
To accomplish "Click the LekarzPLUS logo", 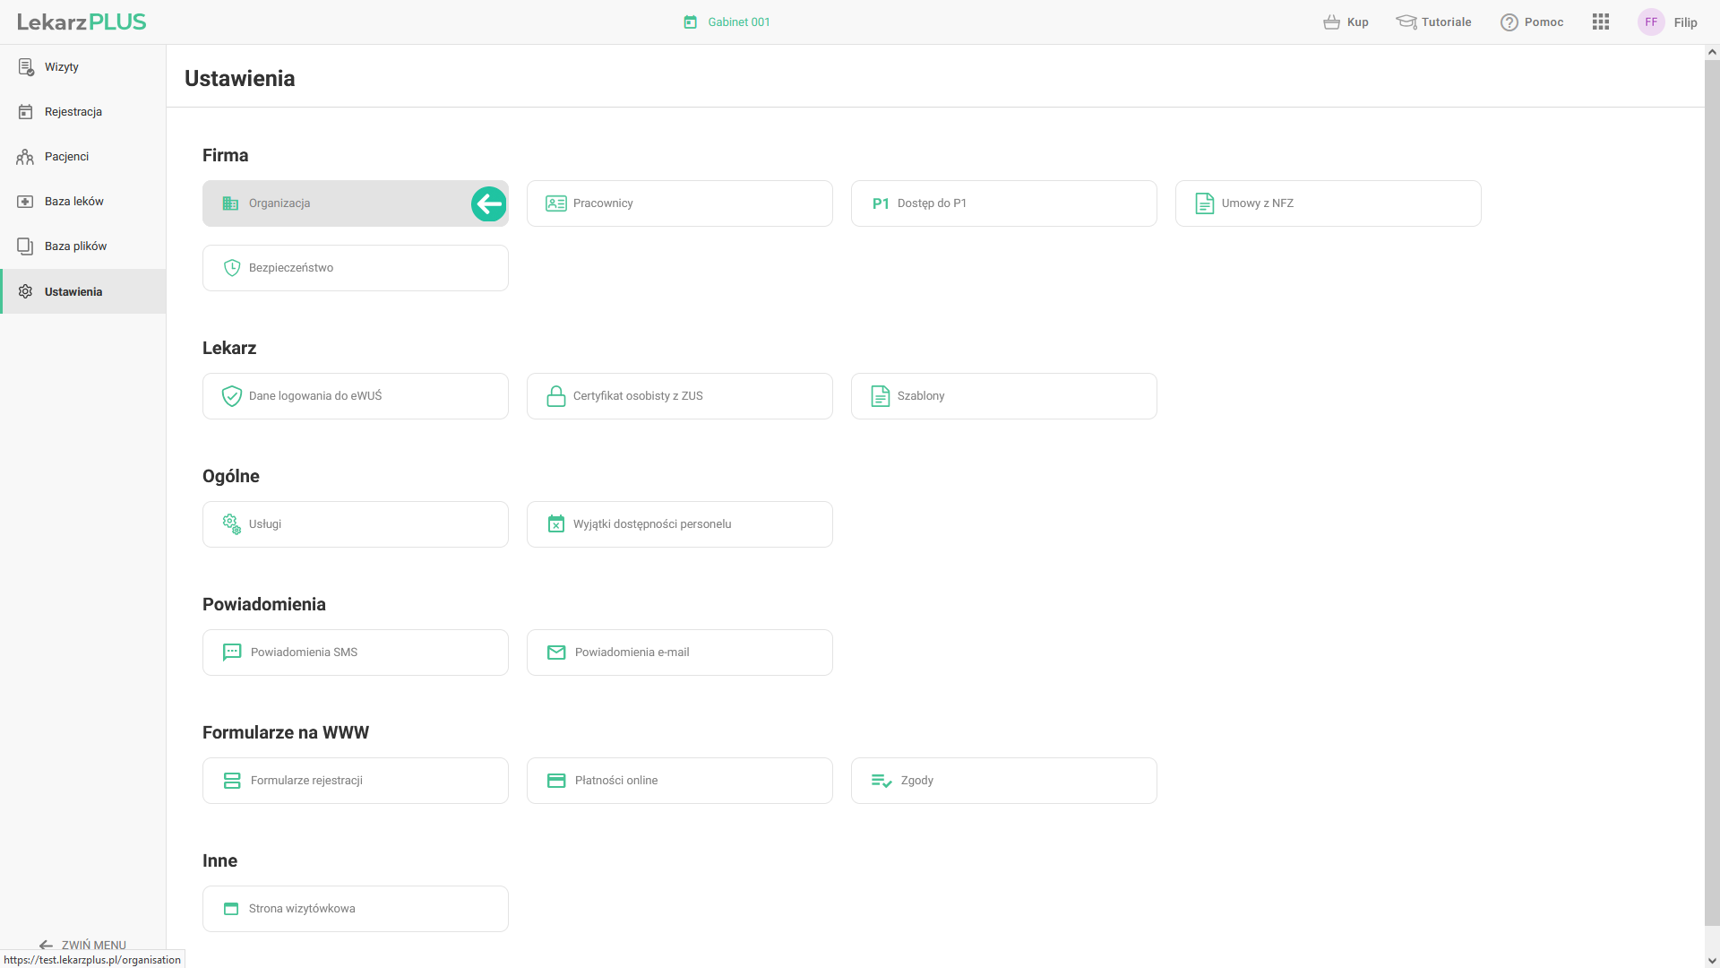I will 82,22.
